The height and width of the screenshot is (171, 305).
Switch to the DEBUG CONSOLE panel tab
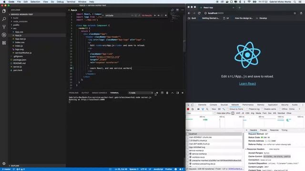[99, 93]
